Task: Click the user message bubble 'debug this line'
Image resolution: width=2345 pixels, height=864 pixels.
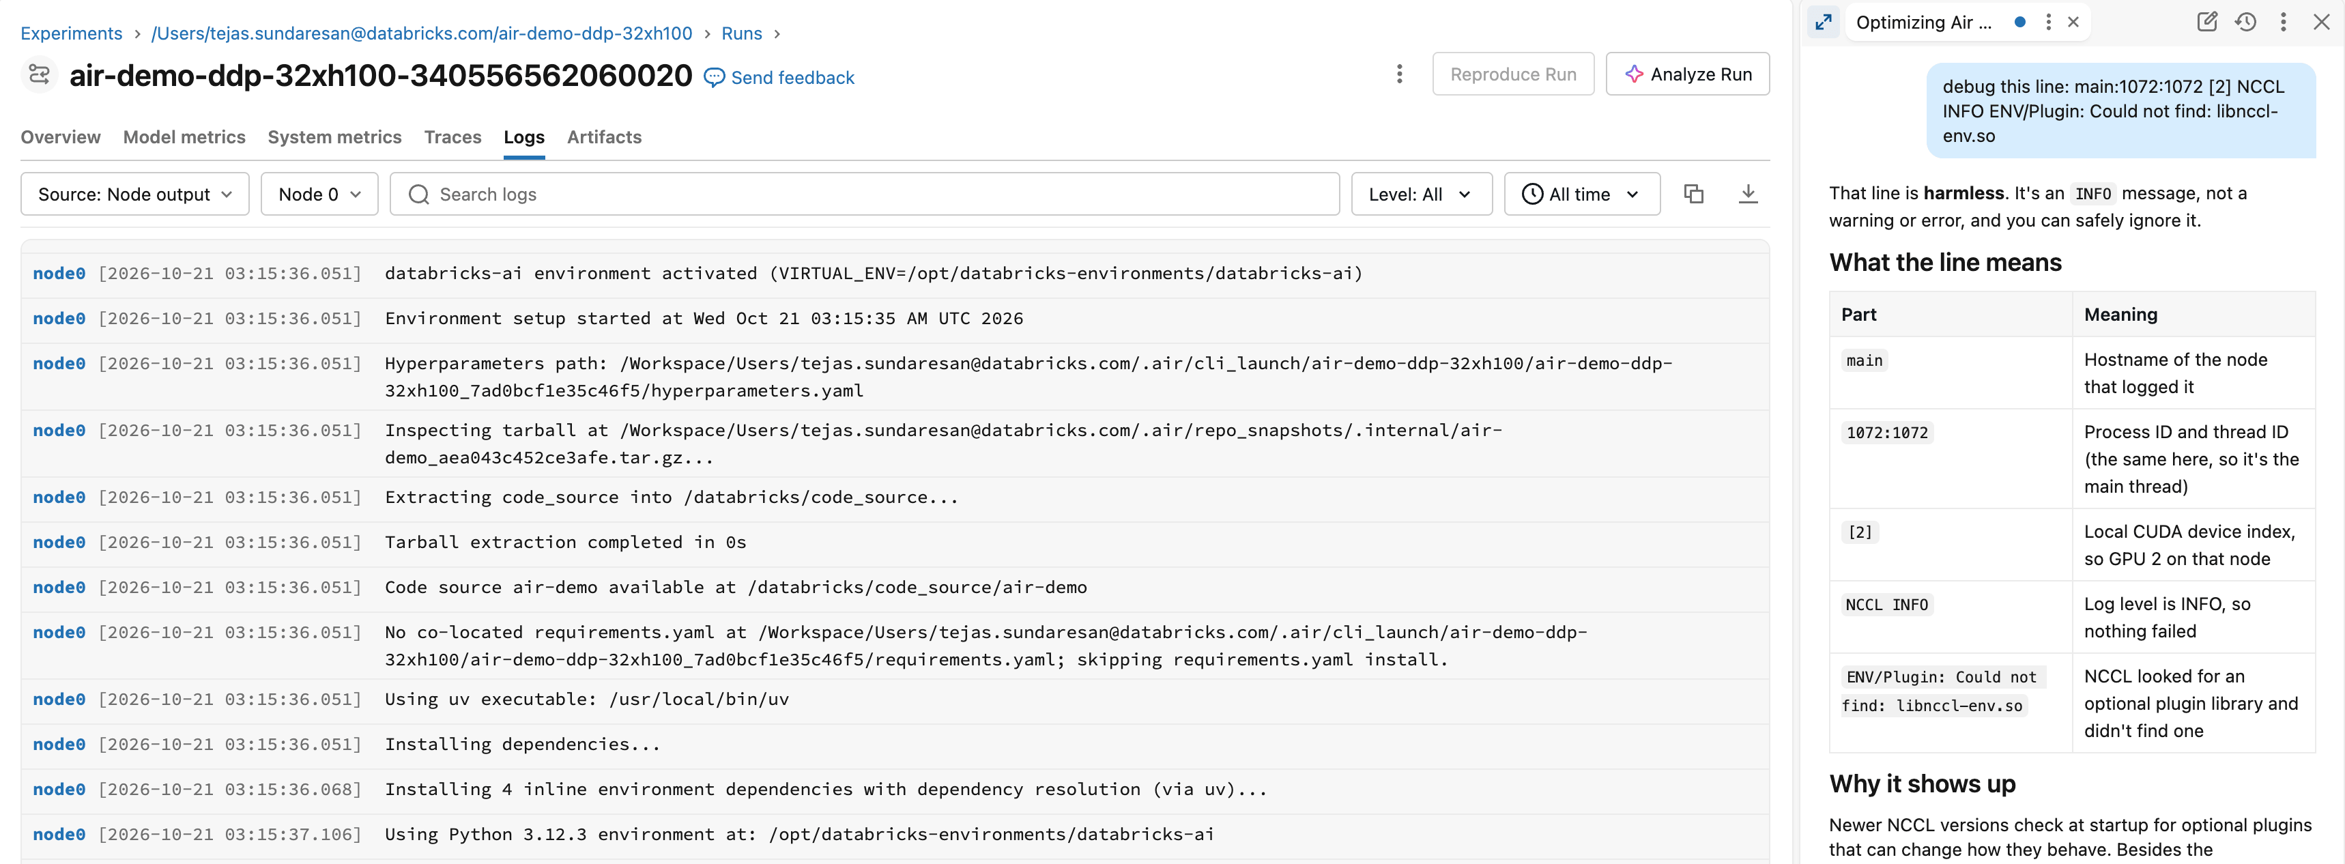Action: (2120, 111)
